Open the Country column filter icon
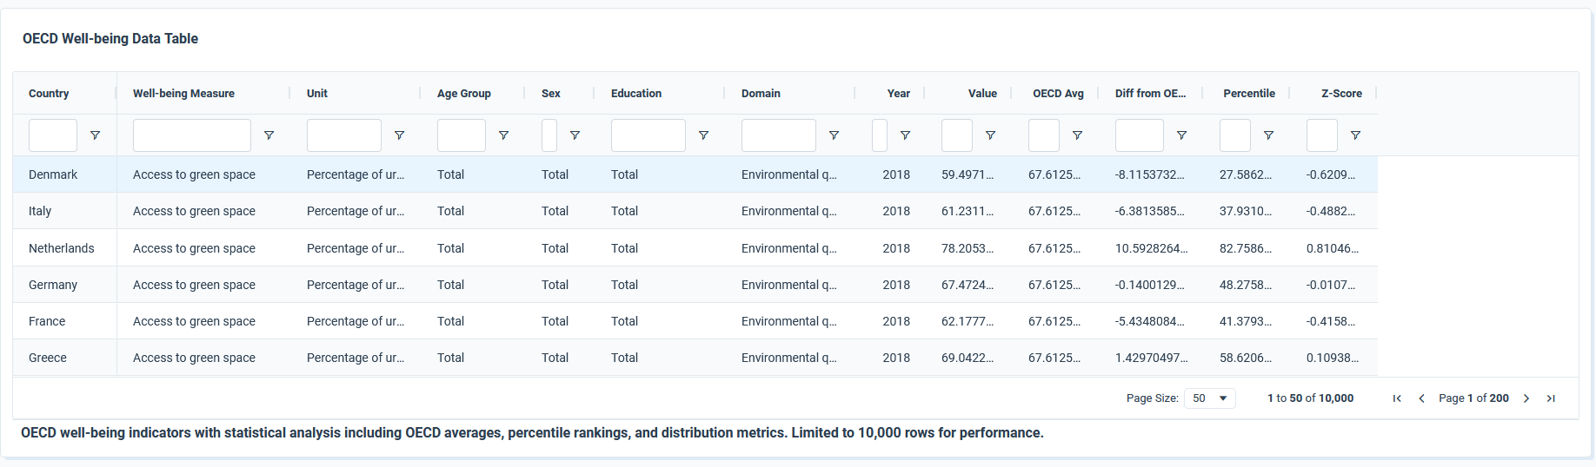 coord(96,135)
